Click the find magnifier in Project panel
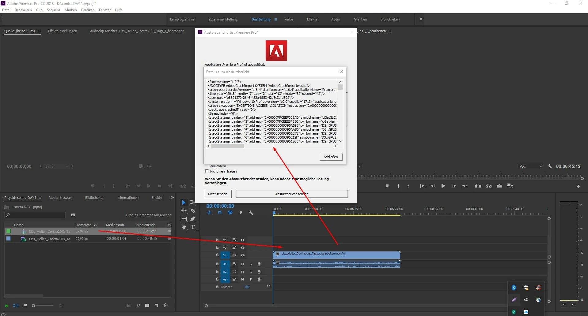This screenshot has height=316, width=588. pyautogui.click(x=138, y=305)
